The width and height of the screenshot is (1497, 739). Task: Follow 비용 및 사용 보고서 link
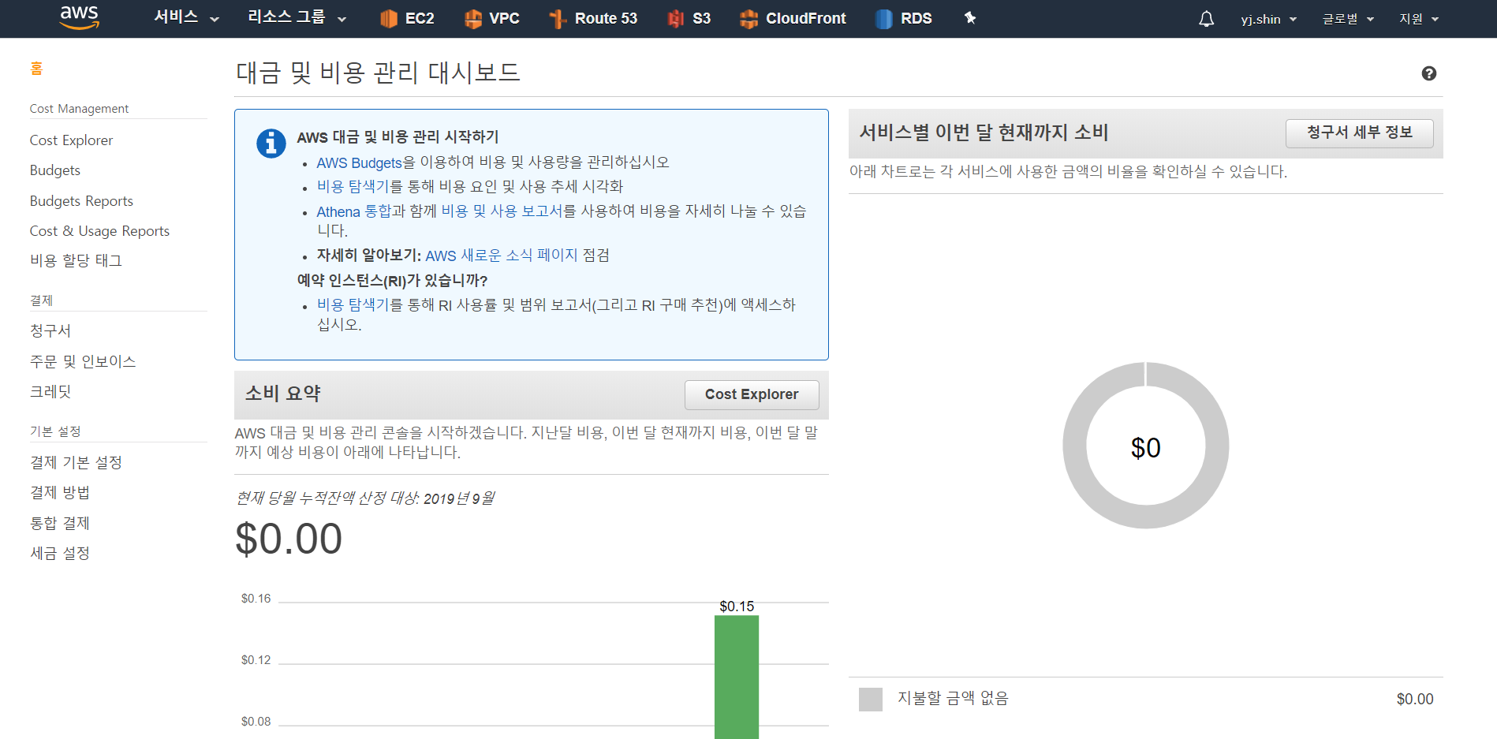click(502, 211)
